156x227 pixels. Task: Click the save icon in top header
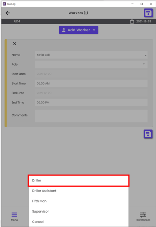[148, 13]
